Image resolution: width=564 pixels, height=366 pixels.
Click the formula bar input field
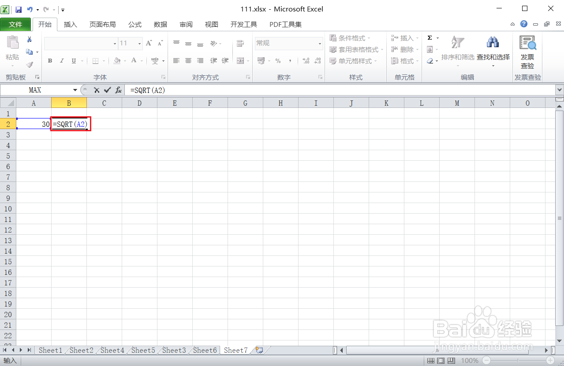click(x=340, y=90)
